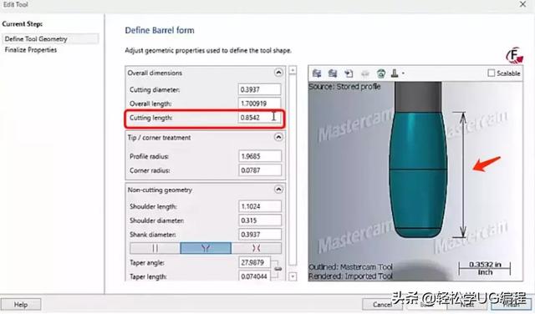Collapse the Overall dimensions section

coord(278,73)
